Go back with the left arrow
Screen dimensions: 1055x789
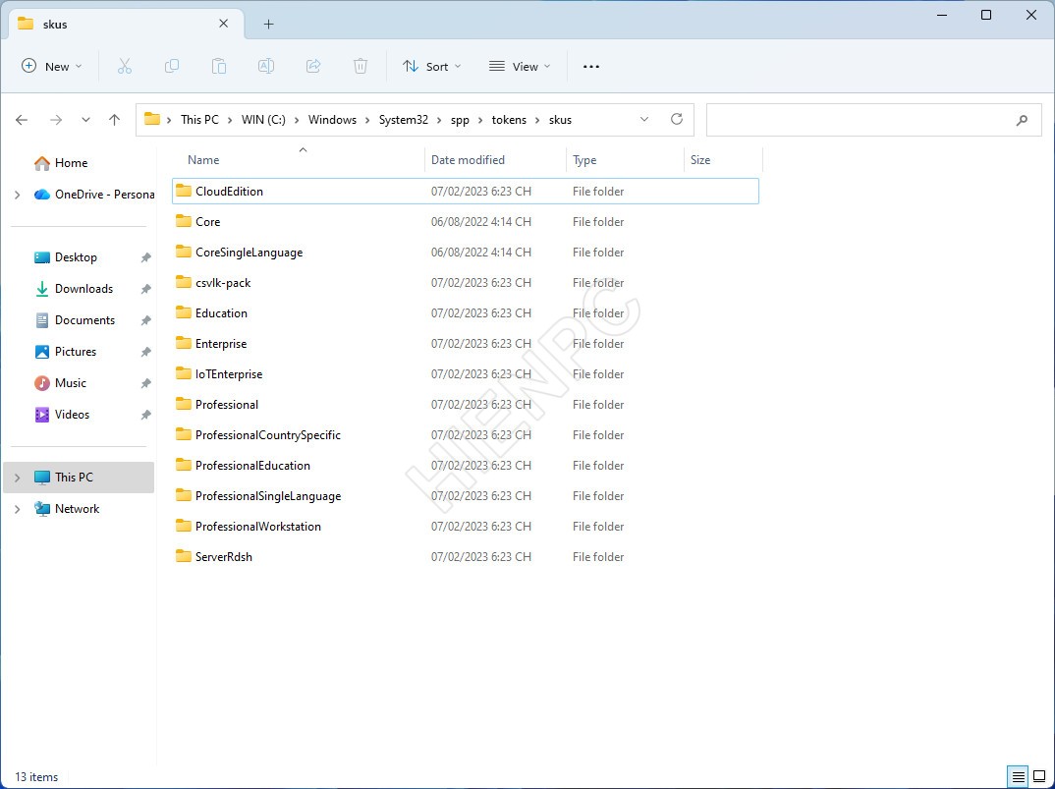(22, 120)
